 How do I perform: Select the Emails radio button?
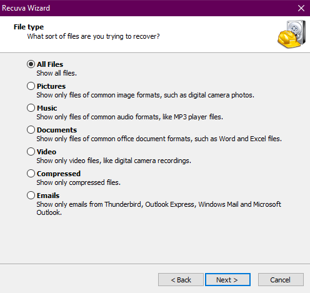[x=31, y=196]
